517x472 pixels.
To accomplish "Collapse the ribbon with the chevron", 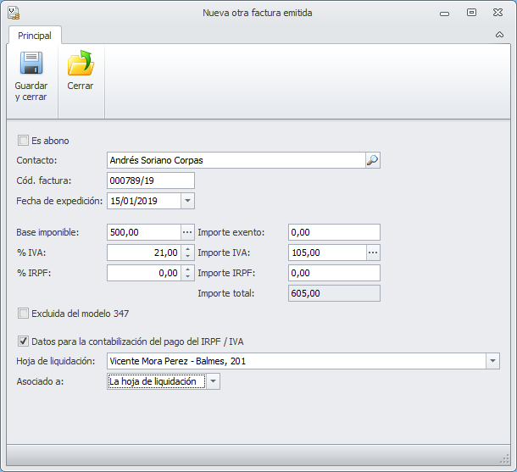I will [x=499, y=35].
